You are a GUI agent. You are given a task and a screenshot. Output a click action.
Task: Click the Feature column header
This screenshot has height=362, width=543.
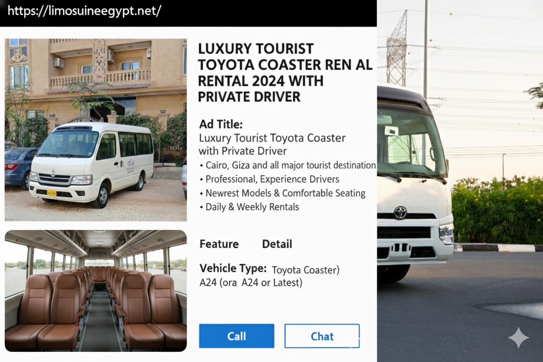(x=219, y=244)
